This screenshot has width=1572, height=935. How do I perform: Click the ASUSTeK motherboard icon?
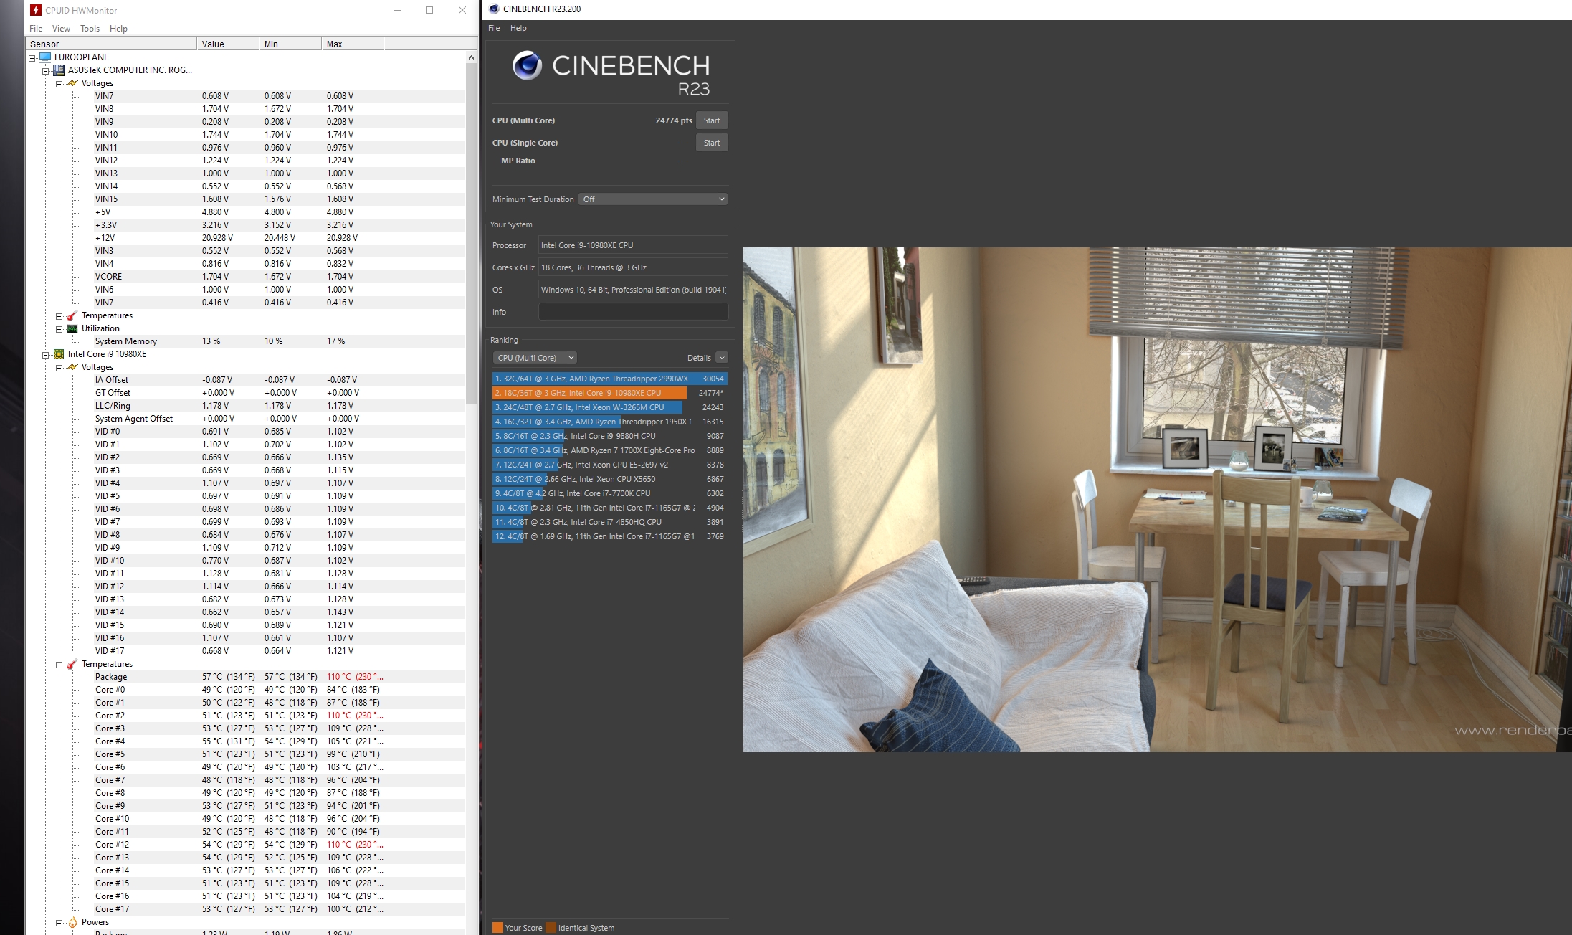59,70
